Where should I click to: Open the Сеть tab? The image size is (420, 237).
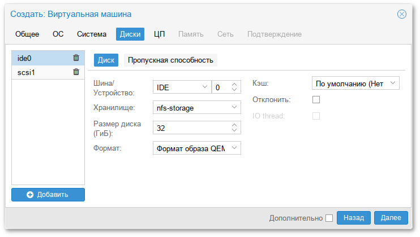click(x=225, y=34)
